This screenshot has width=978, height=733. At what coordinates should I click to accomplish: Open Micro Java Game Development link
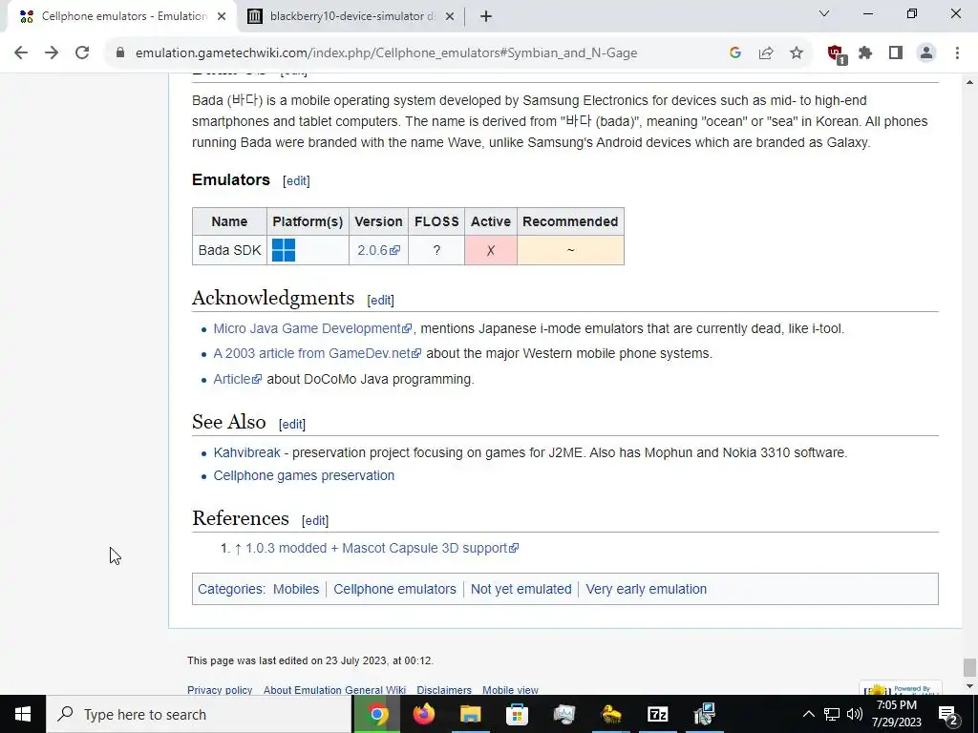[x=312, y=328]
